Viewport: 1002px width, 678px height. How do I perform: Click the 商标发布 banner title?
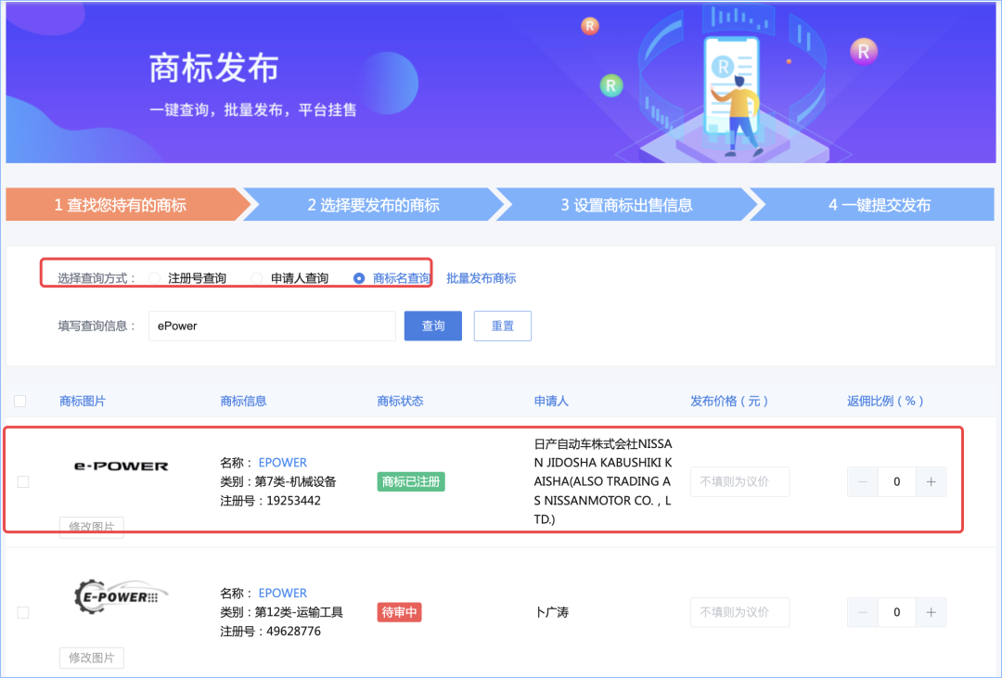(x=214, y=69)
